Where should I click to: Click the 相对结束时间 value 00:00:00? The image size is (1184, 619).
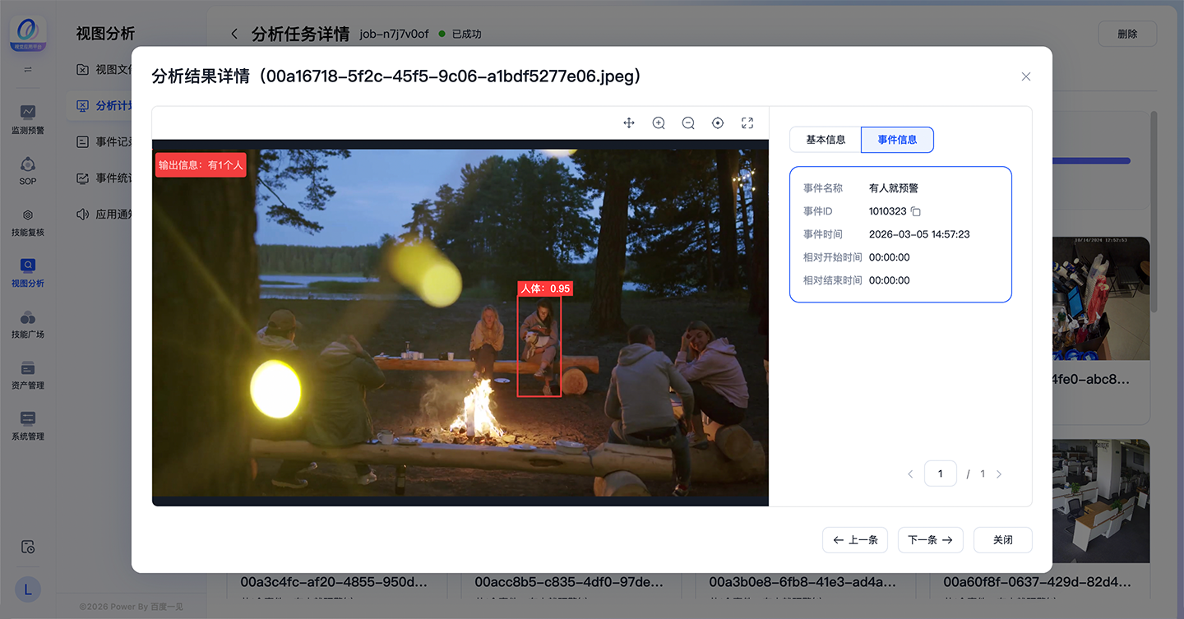coord(890,280)
